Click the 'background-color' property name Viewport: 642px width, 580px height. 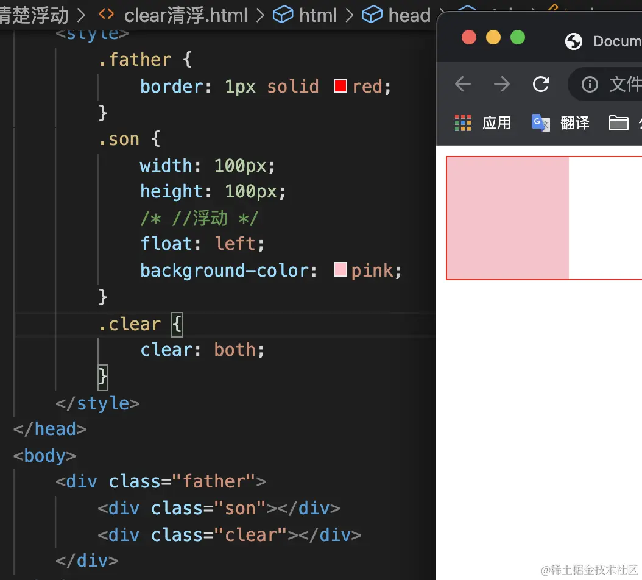tap(224, 271)
